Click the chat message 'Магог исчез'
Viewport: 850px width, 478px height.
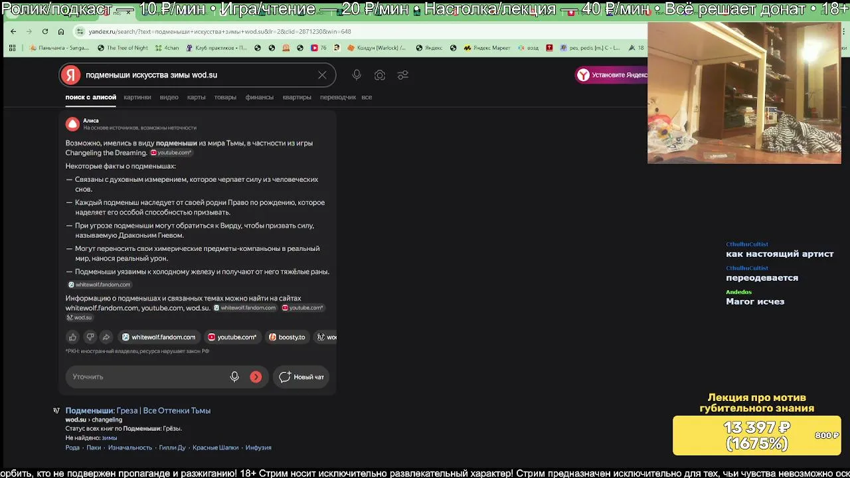click(x=755, y=301)
